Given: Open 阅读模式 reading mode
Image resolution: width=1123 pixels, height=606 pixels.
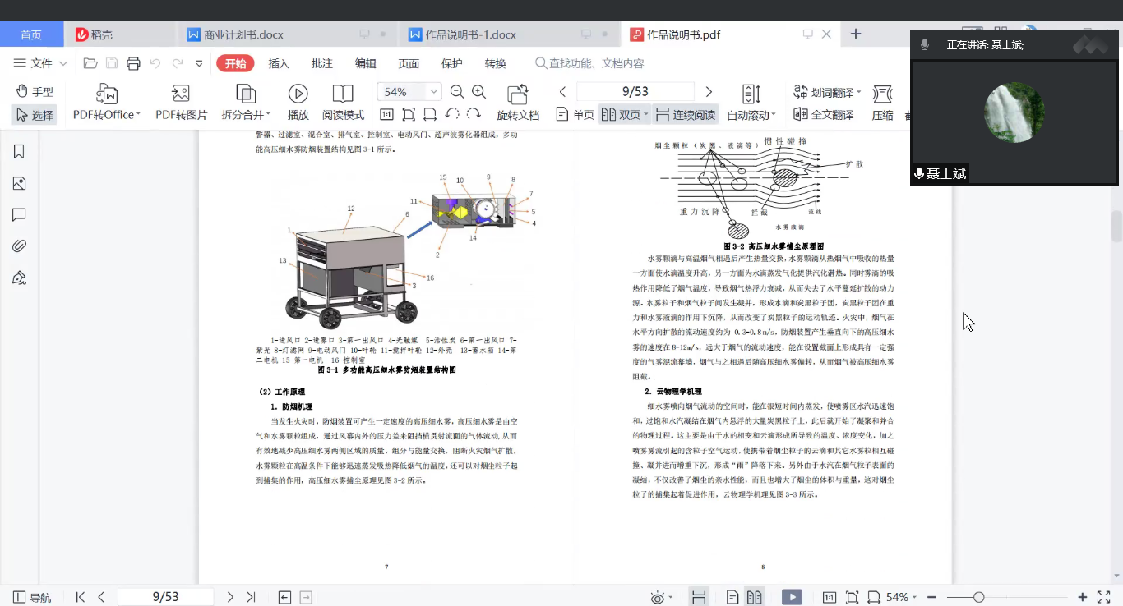Looking at the screenshot, I should pyautogui.click(x=343, y=102).
